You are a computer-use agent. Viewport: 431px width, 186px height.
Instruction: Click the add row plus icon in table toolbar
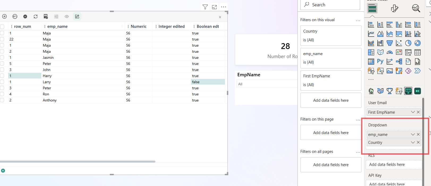click(x=5, y=16)
